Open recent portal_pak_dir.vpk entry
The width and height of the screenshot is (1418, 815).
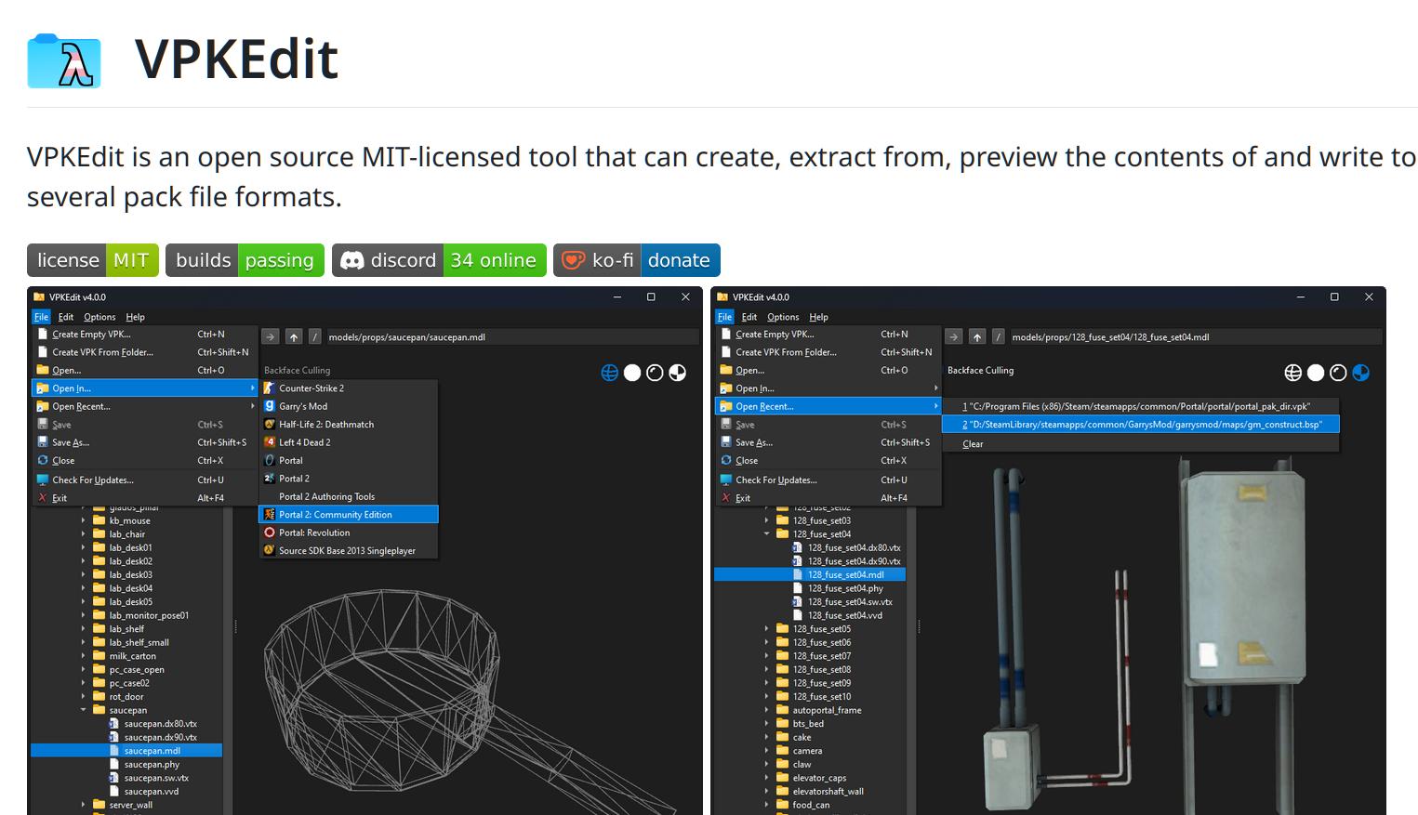point(1141,406)
